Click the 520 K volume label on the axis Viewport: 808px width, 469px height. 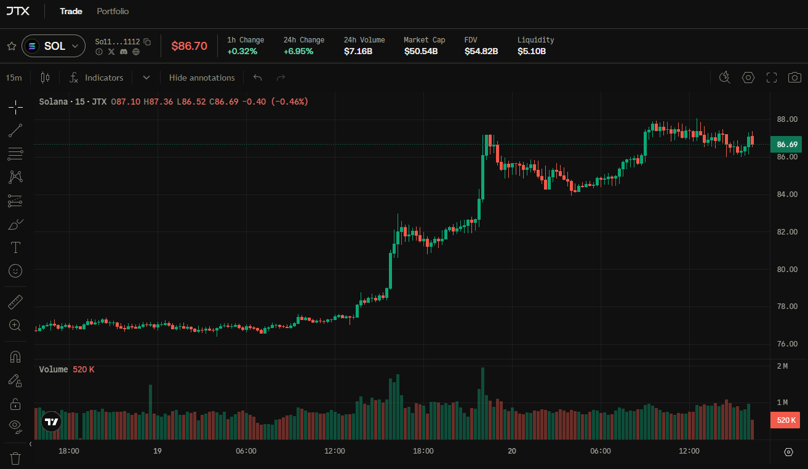[785, 420]
